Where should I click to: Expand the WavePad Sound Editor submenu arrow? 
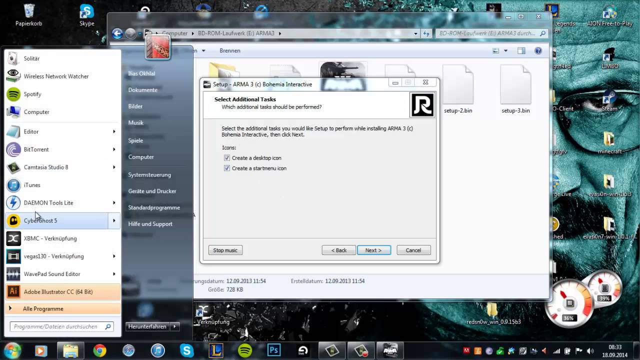point(114,274)
